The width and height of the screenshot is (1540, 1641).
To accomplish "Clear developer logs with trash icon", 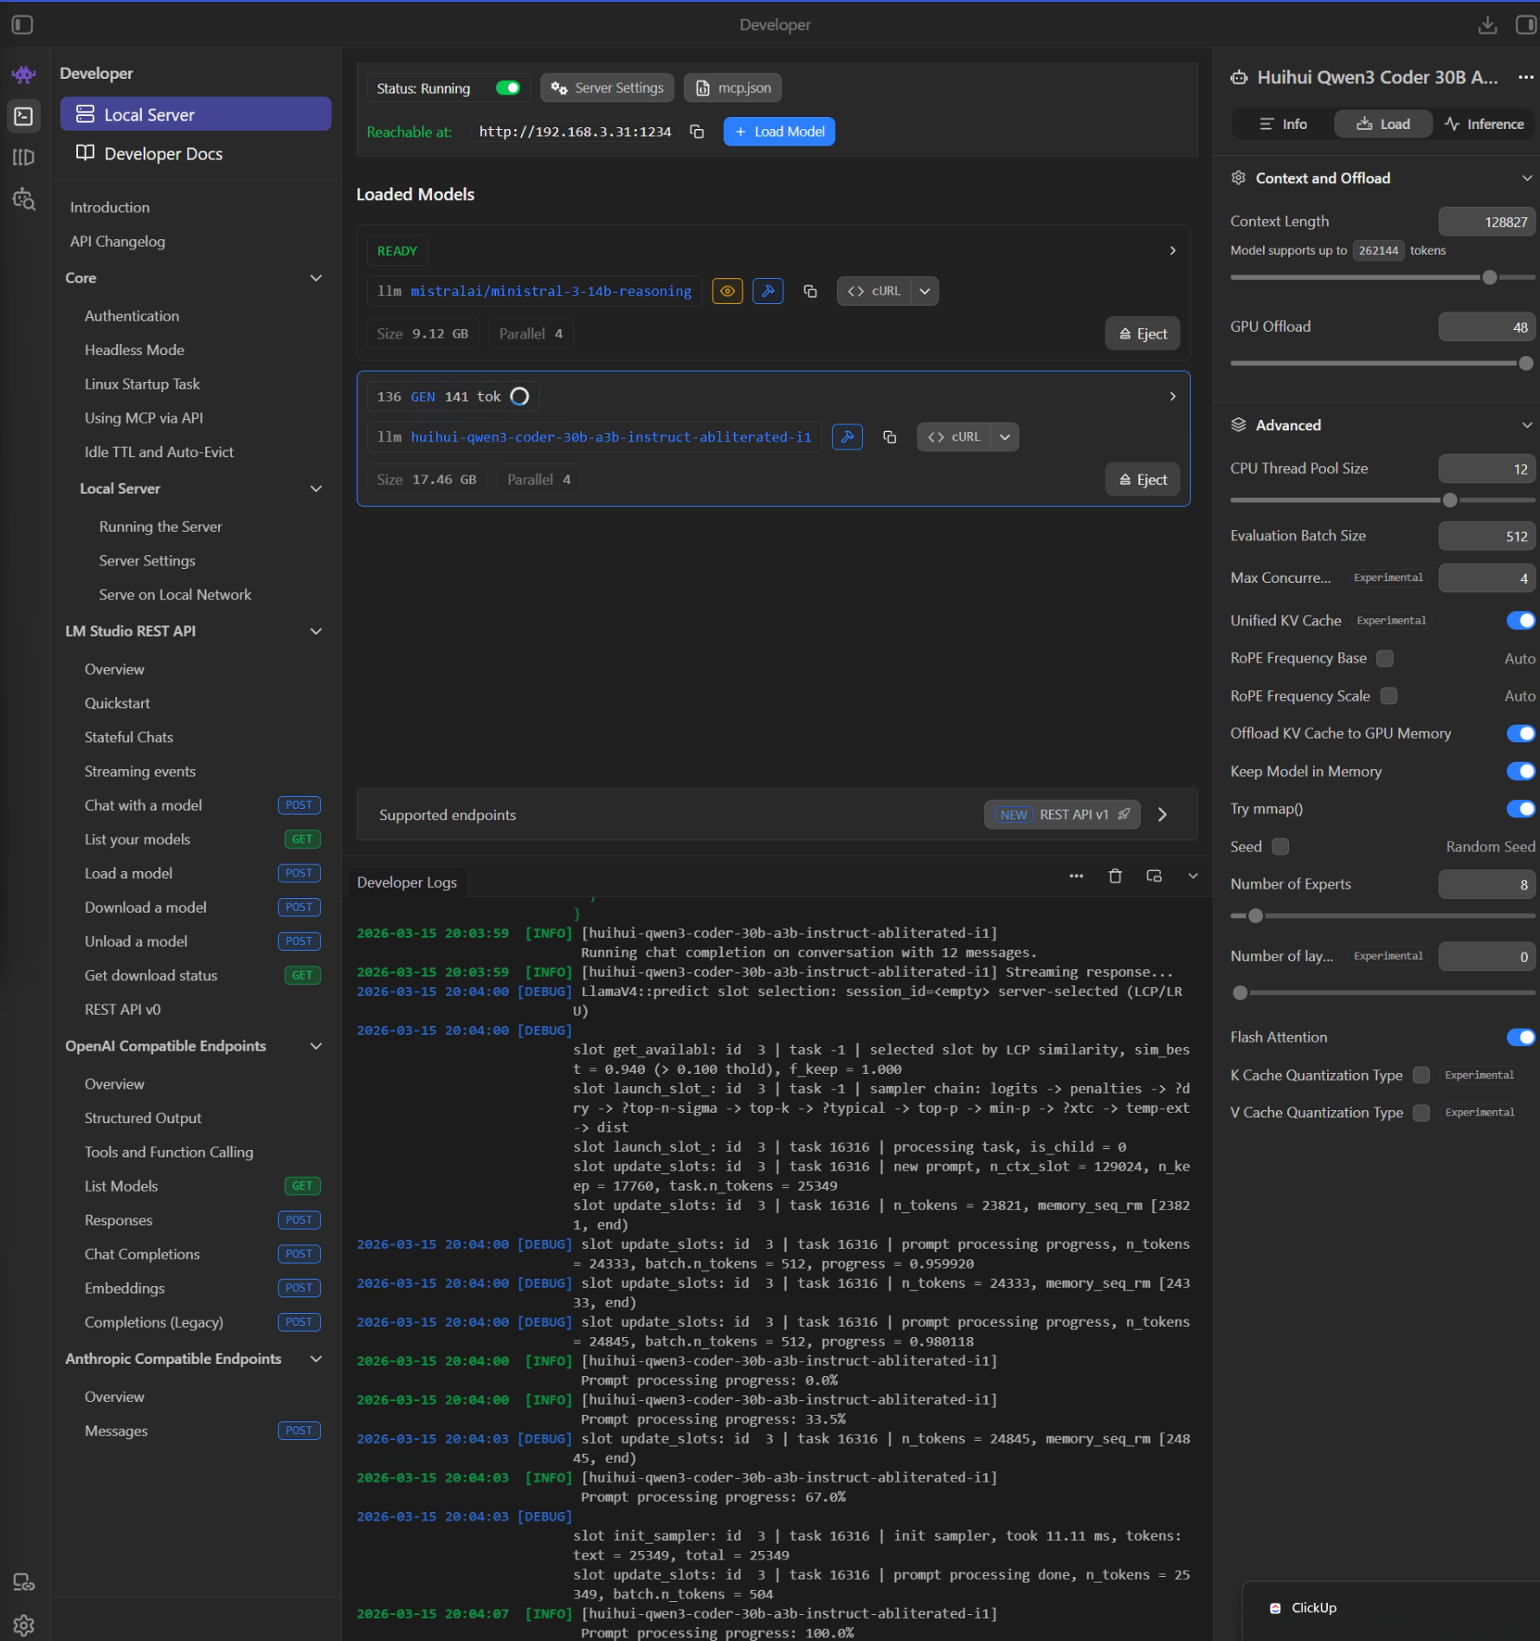I will pos(1115,876).
